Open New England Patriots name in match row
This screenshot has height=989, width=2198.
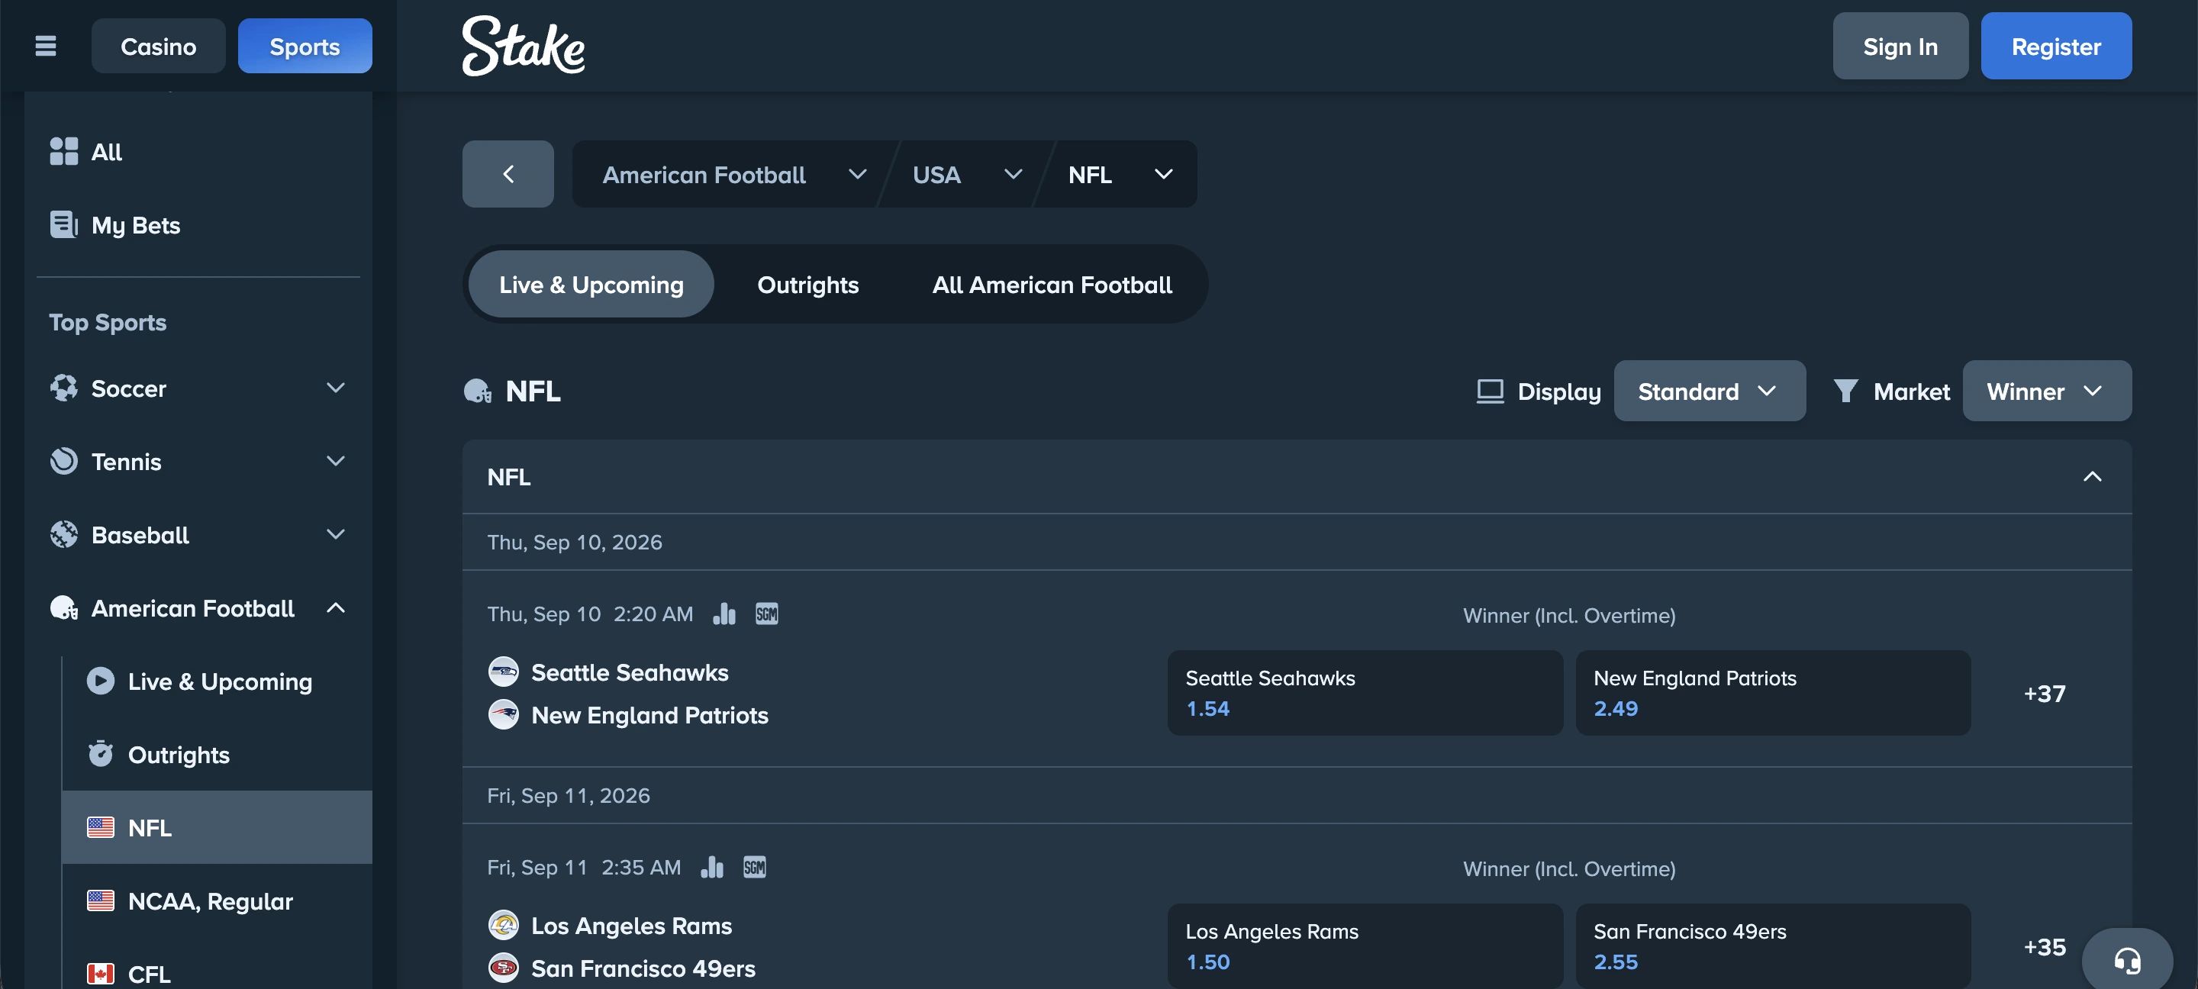pos(649,715)
